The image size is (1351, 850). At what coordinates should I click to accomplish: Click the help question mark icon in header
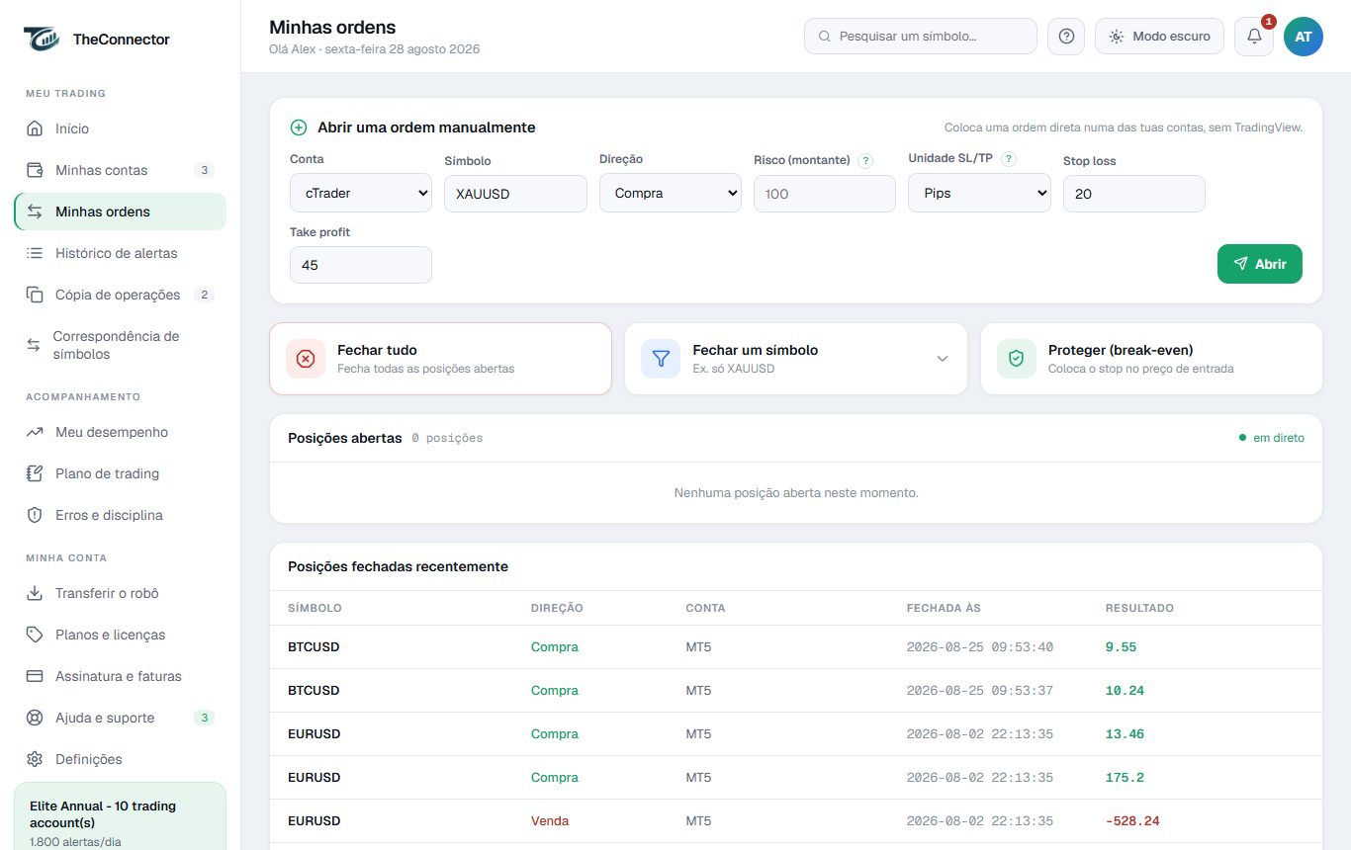click(1066, 37)
